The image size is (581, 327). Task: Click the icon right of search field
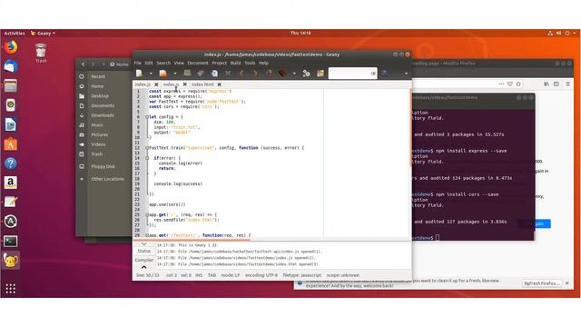[x=385, y=74]
